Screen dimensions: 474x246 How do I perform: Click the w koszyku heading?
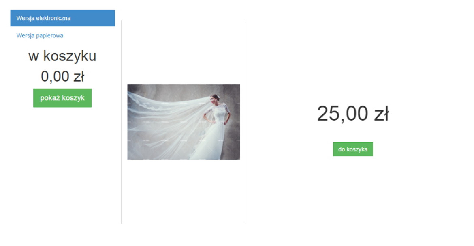tap(62, 56)
